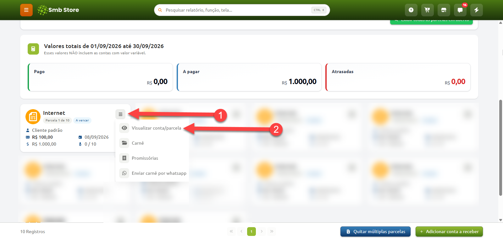The width and height of the screenshot is (503, 240).
Task: Open the Internet card options menu button
Action: click(120, 114)
